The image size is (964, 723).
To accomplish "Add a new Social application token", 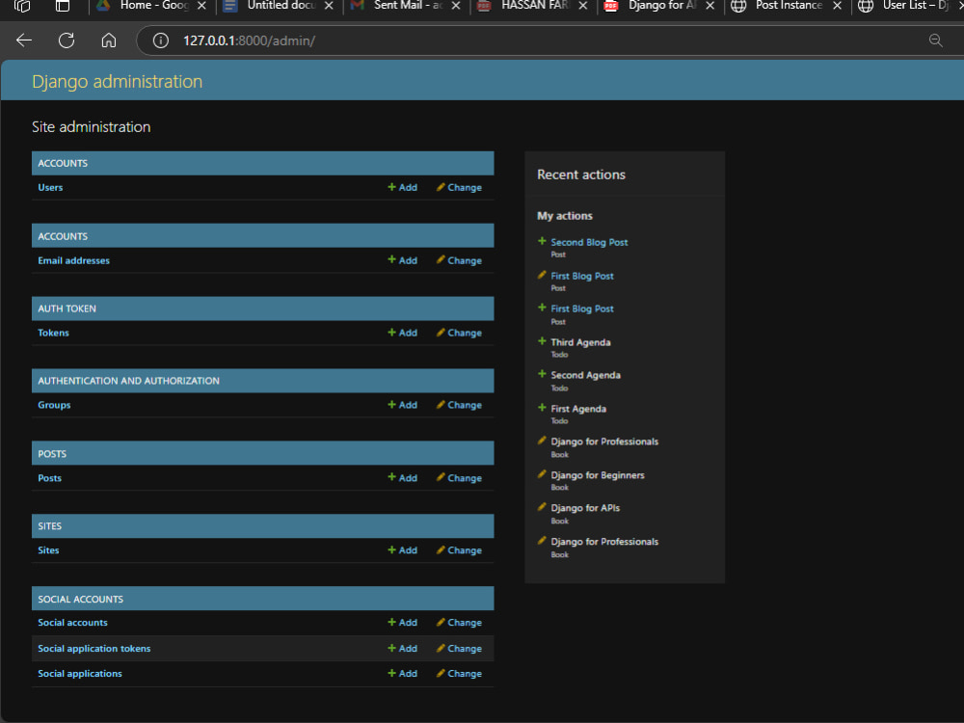I will pos(403,649).
